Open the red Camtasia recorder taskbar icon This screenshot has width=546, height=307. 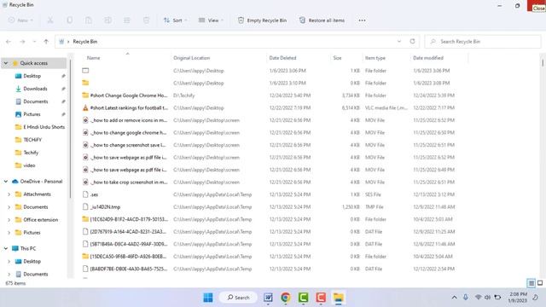[x=321, y=298]
